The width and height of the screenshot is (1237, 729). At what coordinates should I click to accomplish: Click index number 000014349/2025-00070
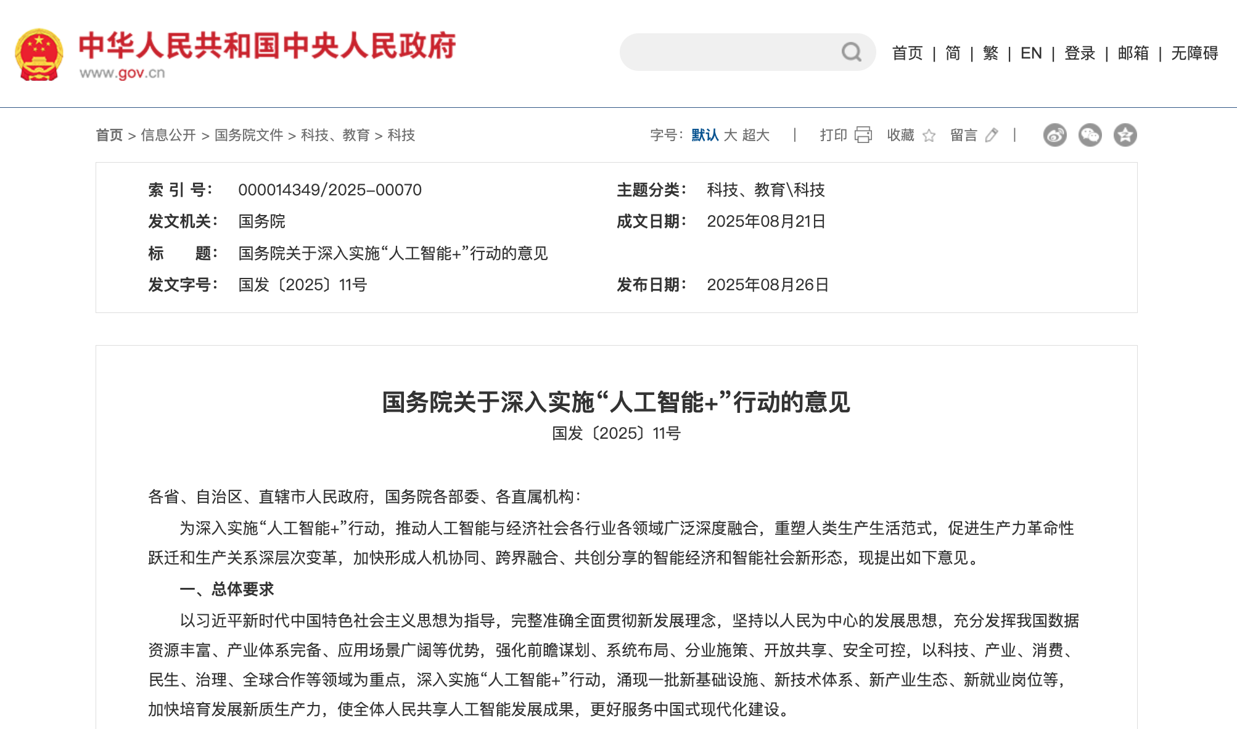[x=330, y=190]
